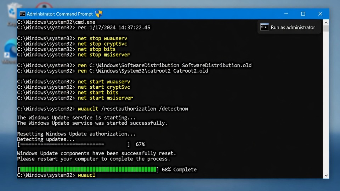Click the 'net start cryptSvc' command
This screenshot has height=191, width=340.
(x=104, y=87)
